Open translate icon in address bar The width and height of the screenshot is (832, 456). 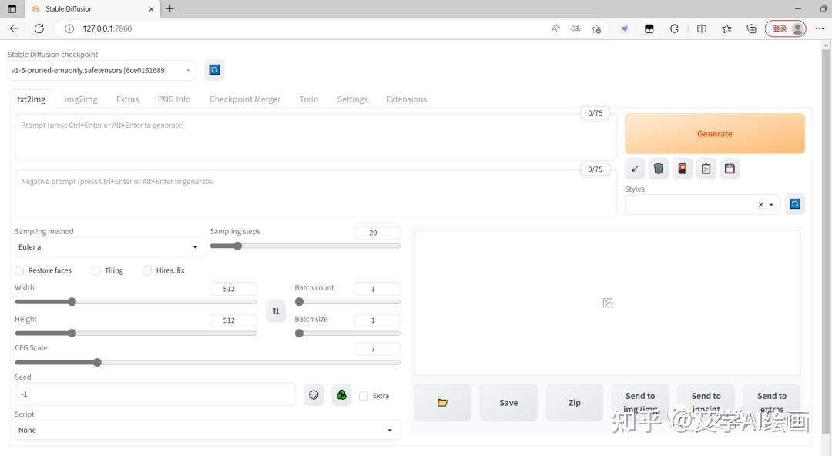[x=575, y=28]
